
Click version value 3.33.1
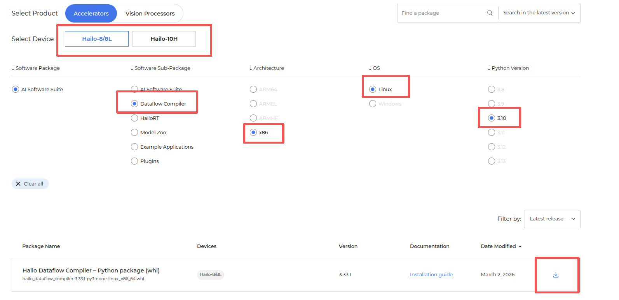coord(345,275)
